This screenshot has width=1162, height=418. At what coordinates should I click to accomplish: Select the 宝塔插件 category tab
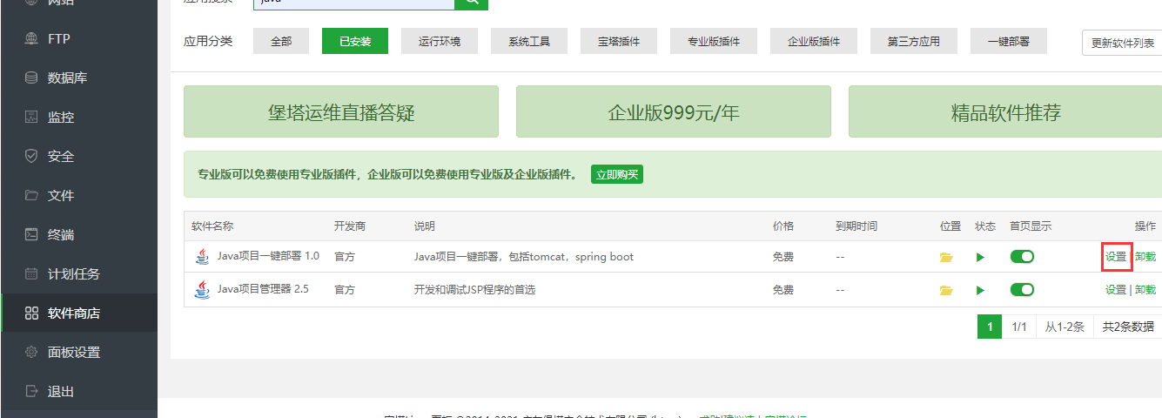(x=619, y=41)
